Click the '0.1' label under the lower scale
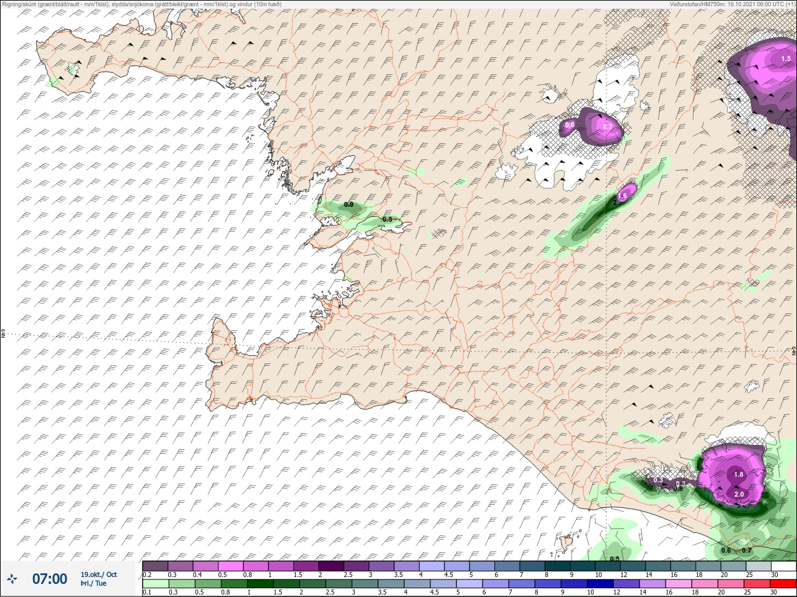Viewport: 797px width, 597px height. (x=147, y=593)
